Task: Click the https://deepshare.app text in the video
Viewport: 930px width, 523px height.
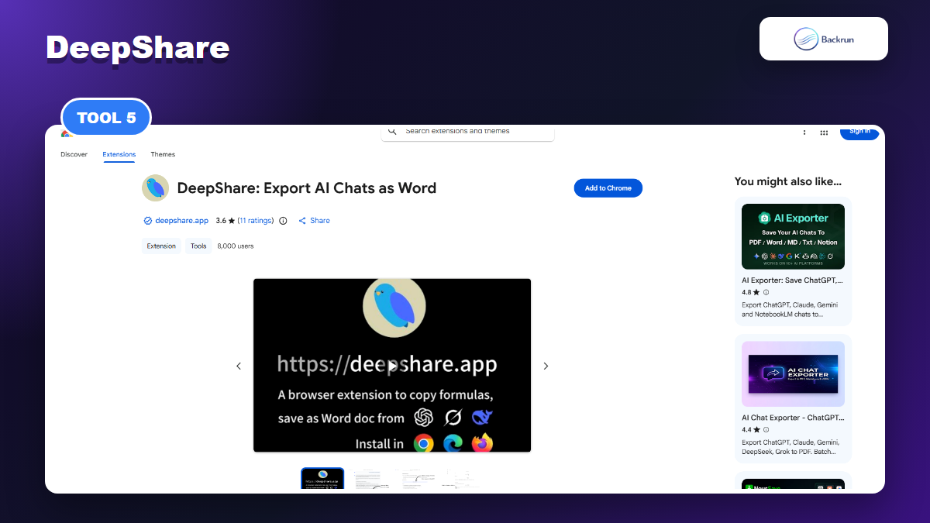Action: (387, 364)
